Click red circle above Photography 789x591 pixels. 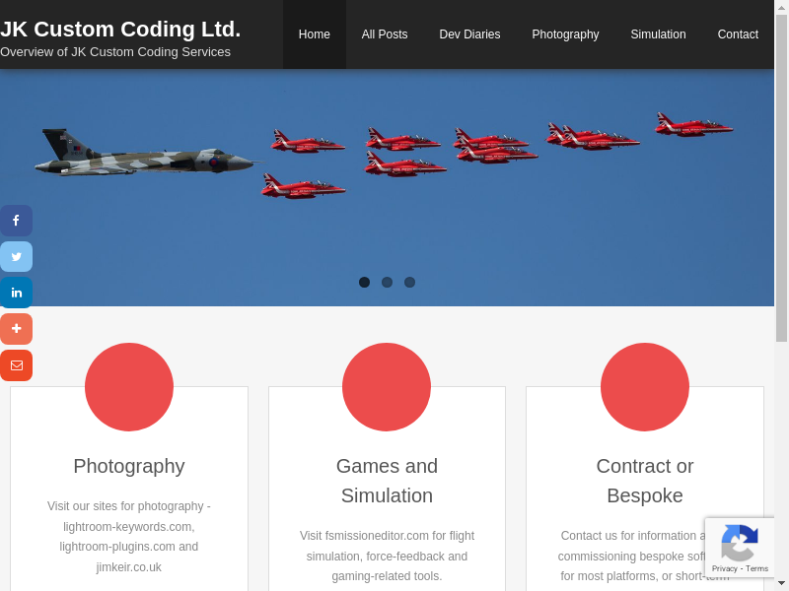129,387
